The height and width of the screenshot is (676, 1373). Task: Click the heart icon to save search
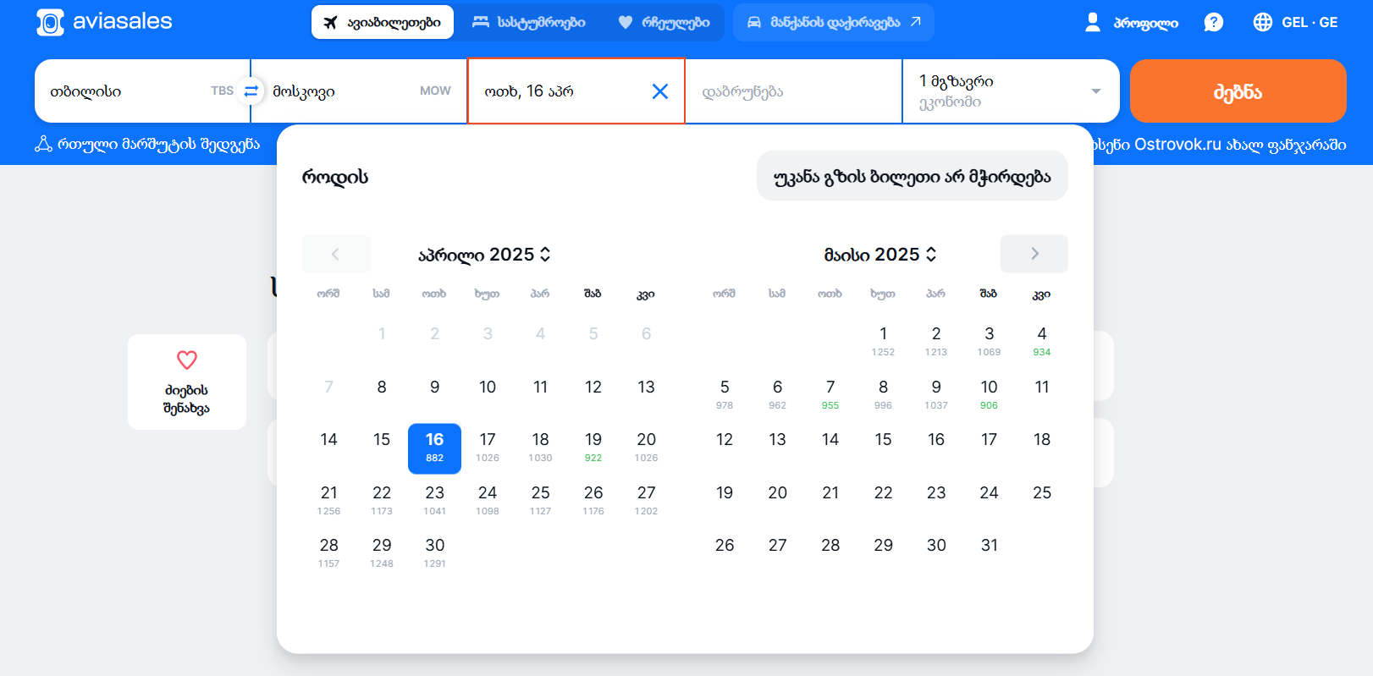point(187,360)
